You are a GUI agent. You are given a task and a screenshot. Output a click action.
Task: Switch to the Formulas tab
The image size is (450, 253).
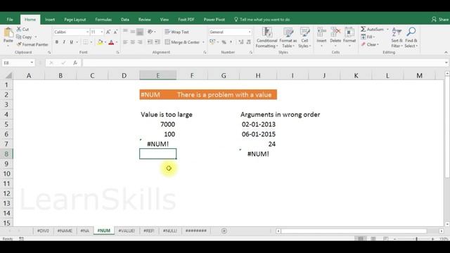coord(103,20)
